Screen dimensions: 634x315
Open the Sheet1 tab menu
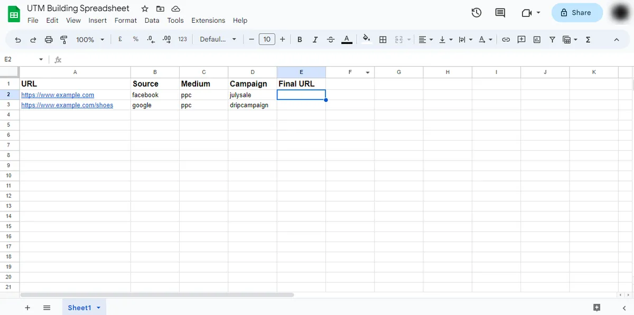click(98, 307)
